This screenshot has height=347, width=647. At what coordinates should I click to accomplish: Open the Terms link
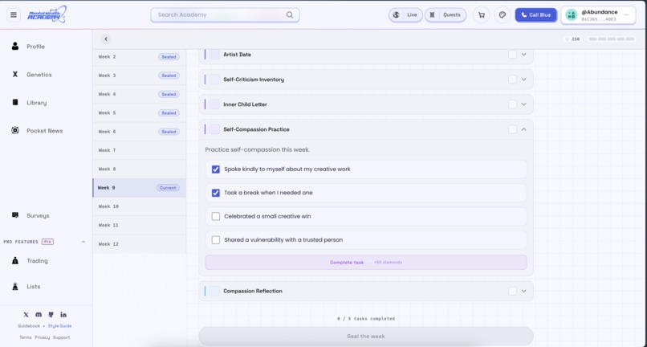26,337
